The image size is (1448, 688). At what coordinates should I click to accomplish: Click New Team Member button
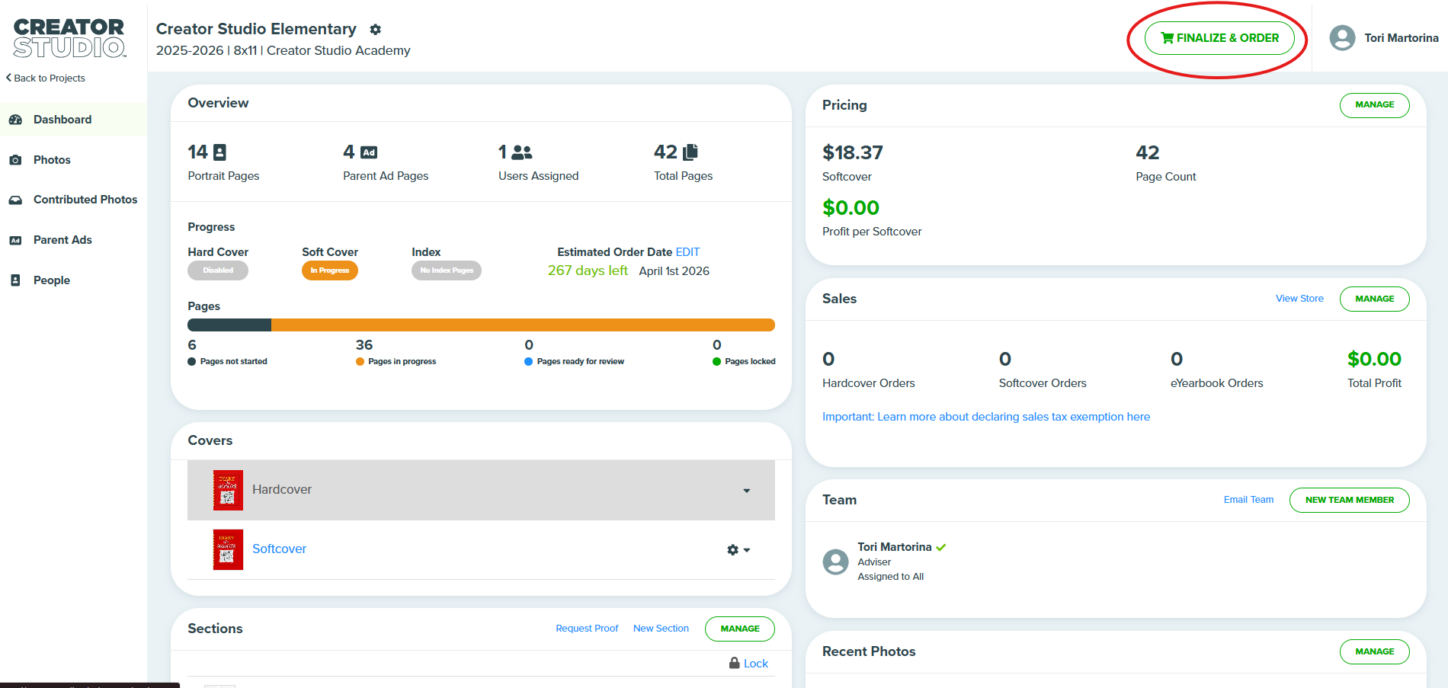click(x=1349, y=501)
